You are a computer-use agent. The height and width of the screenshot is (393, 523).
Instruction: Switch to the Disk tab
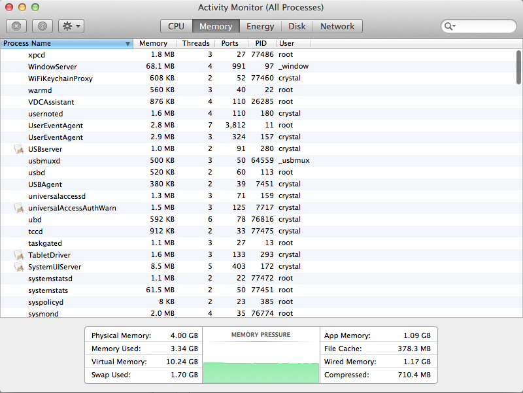(x=297, y=26)
